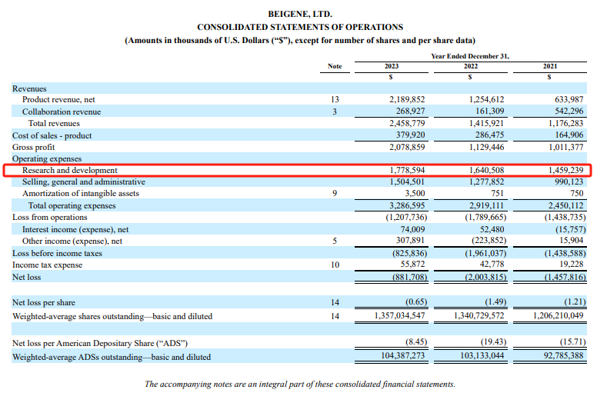The height and width of the screenshot is (393, 607).
Task: Click collaboration revenue value 268,927
Action: coord(410,111)
